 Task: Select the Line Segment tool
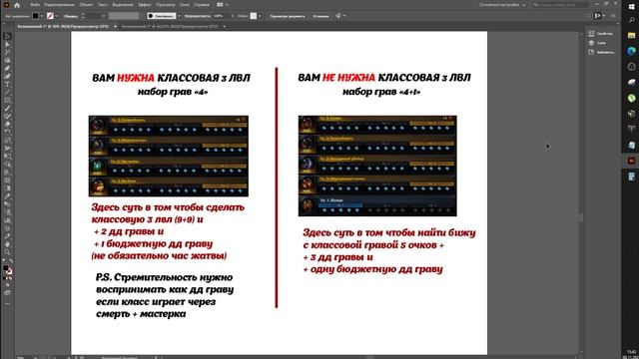pyautogui.click(x=7, y=93)
